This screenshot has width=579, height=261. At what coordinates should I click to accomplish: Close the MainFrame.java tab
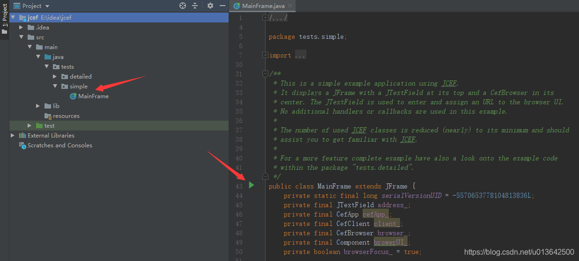click(x=290, y=6)
